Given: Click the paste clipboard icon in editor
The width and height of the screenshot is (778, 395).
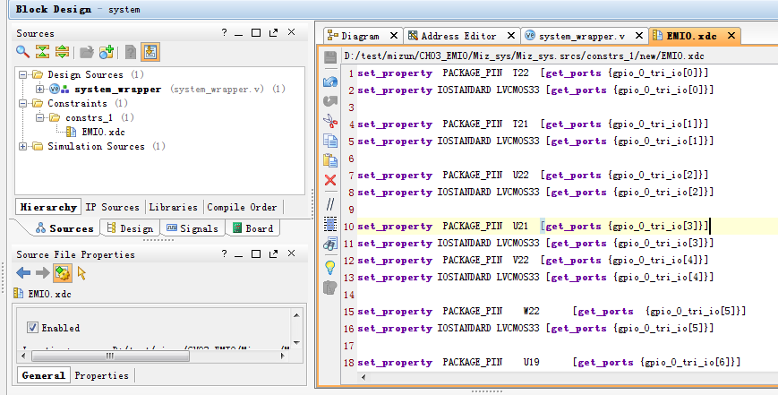Looking at the screenshot, I should pyautogui.click(x=329, y=160).
